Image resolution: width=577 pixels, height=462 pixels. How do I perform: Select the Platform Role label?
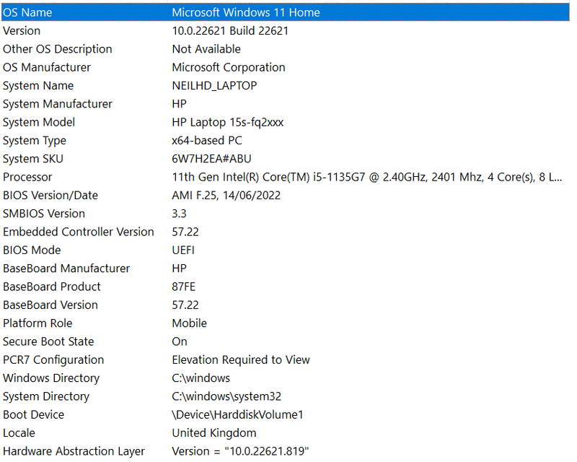pos(38,323)
